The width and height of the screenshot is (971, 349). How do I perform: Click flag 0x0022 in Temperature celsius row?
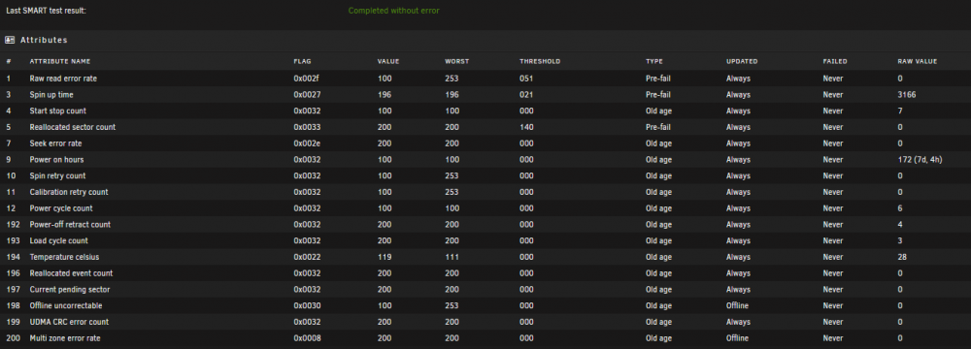[307, 257]
